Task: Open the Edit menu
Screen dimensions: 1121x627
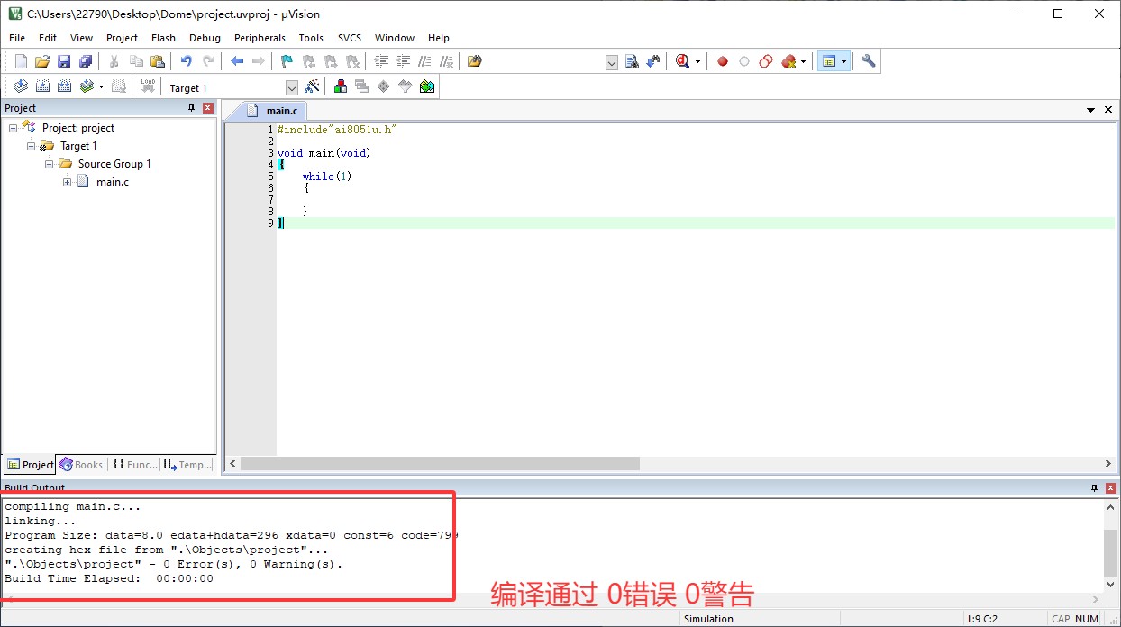Action: coord(48,38)
